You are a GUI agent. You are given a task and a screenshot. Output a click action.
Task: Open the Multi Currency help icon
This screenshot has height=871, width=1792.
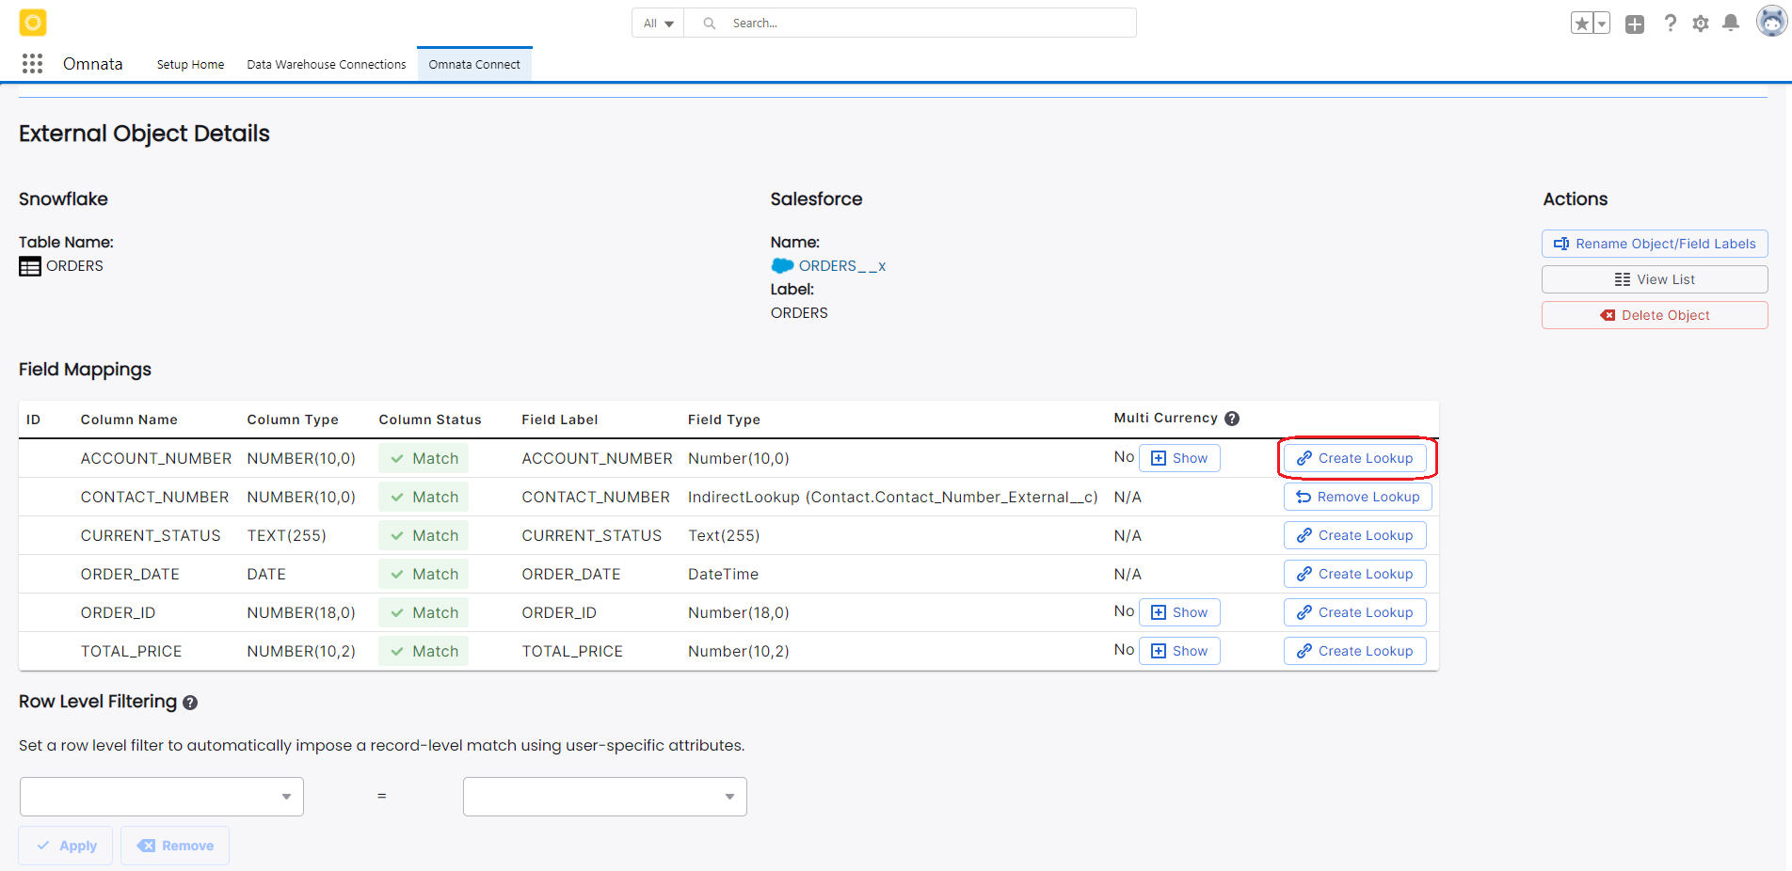coord(1232,419)
